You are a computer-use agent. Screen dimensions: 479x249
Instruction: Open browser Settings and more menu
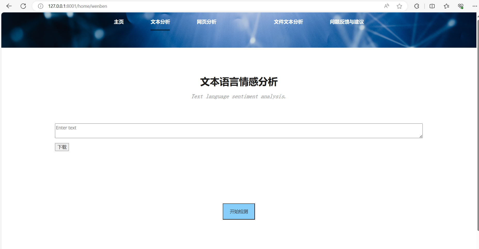[475, 6]
